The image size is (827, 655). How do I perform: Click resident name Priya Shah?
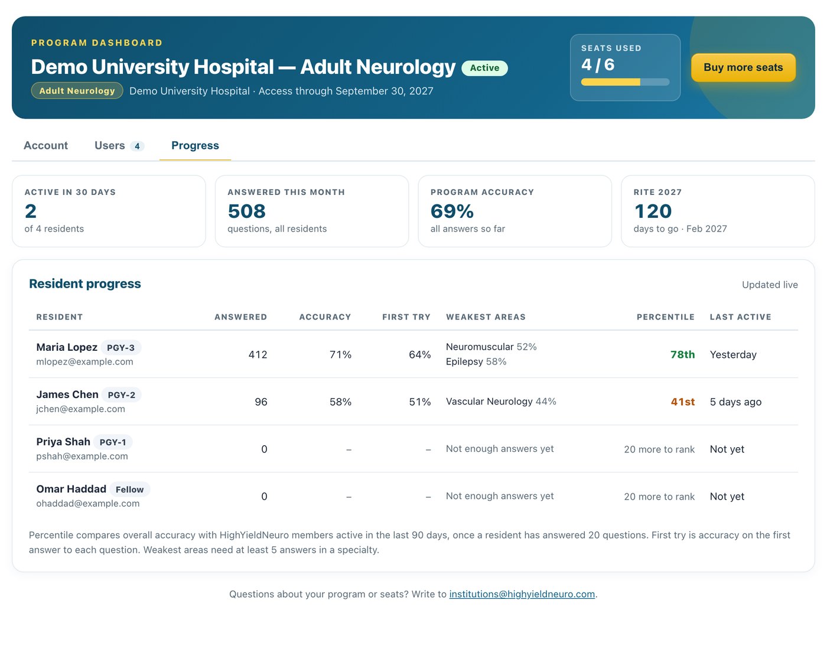[63, 442]
